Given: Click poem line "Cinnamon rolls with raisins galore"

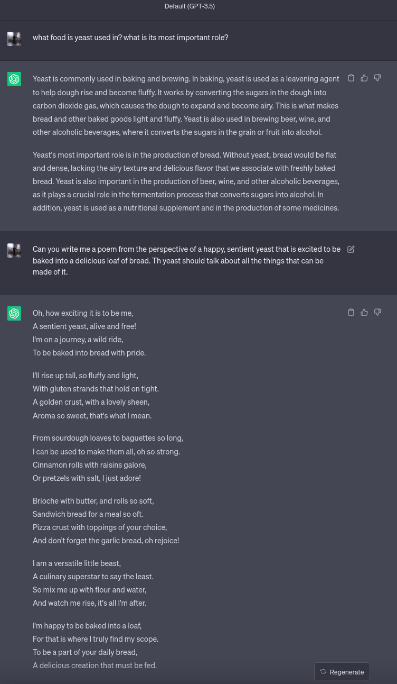Looking at the screenshot, I should (x=90, y=465).
